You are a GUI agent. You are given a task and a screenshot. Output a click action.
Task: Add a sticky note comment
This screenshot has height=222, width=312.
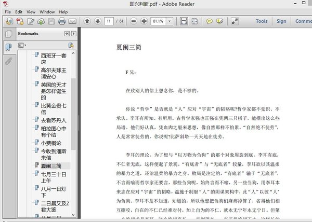pos(209,21)
